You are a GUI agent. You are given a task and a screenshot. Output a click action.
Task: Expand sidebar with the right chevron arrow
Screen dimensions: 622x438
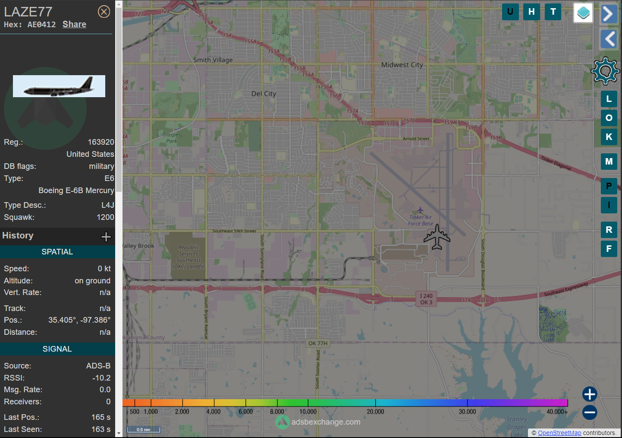click(x=608, y=14)
